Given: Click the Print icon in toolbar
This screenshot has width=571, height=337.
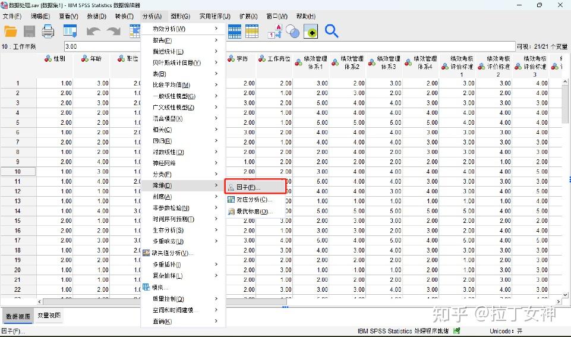Looking at the screenshot, I should (48, 32).
